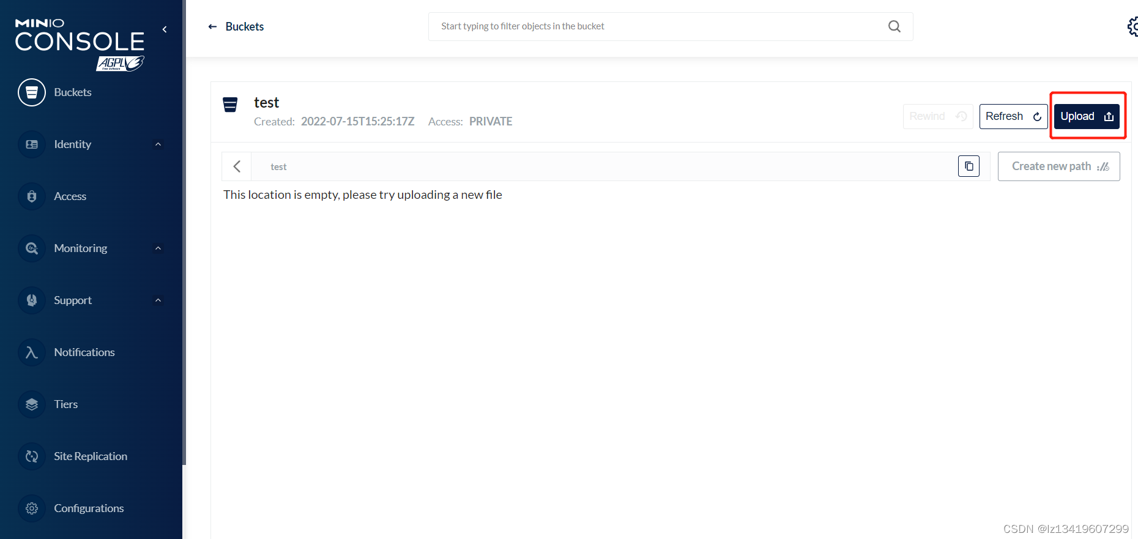Viewport: 1138px width, 539px height.
Task: Click the MinIO Console logo
Action: pyautogui.click(x=80, y=35)
